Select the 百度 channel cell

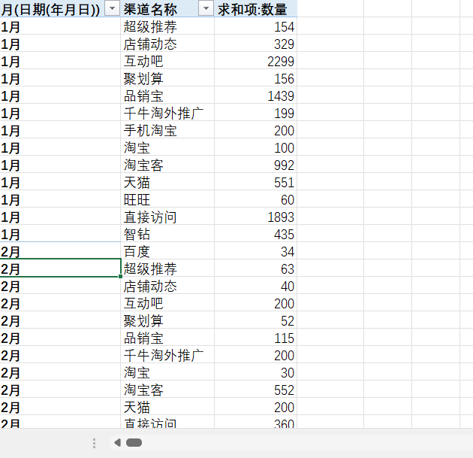[x=167, y=251]
